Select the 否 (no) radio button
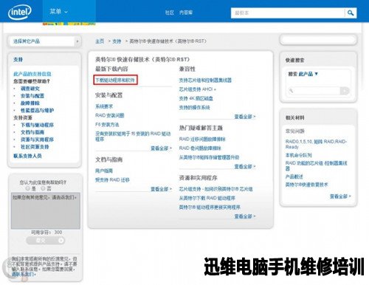Viewport: 369px width, 285px height. pos(43,188)
